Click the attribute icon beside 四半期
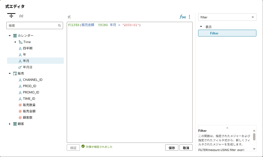This screenshot has height=157, width=263. click(20, 48)
